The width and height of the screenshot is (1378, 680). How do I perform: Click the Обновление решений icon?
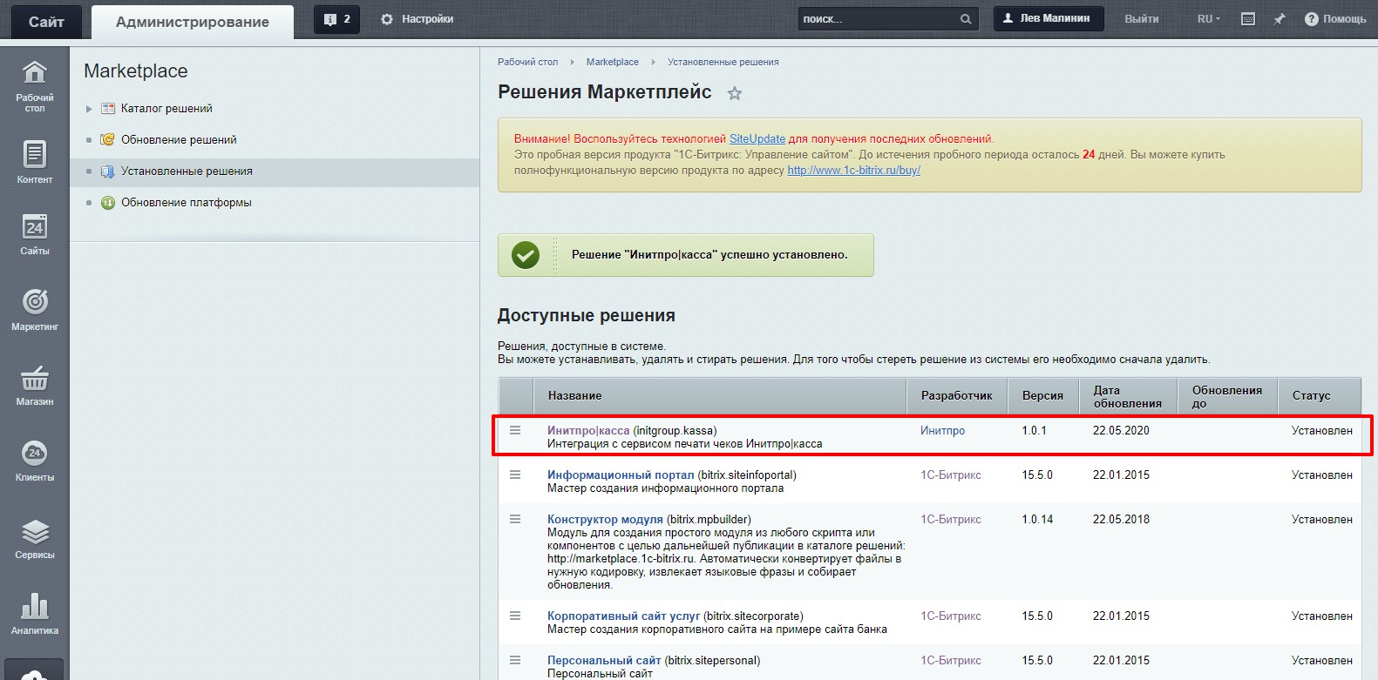click(108, 140)
